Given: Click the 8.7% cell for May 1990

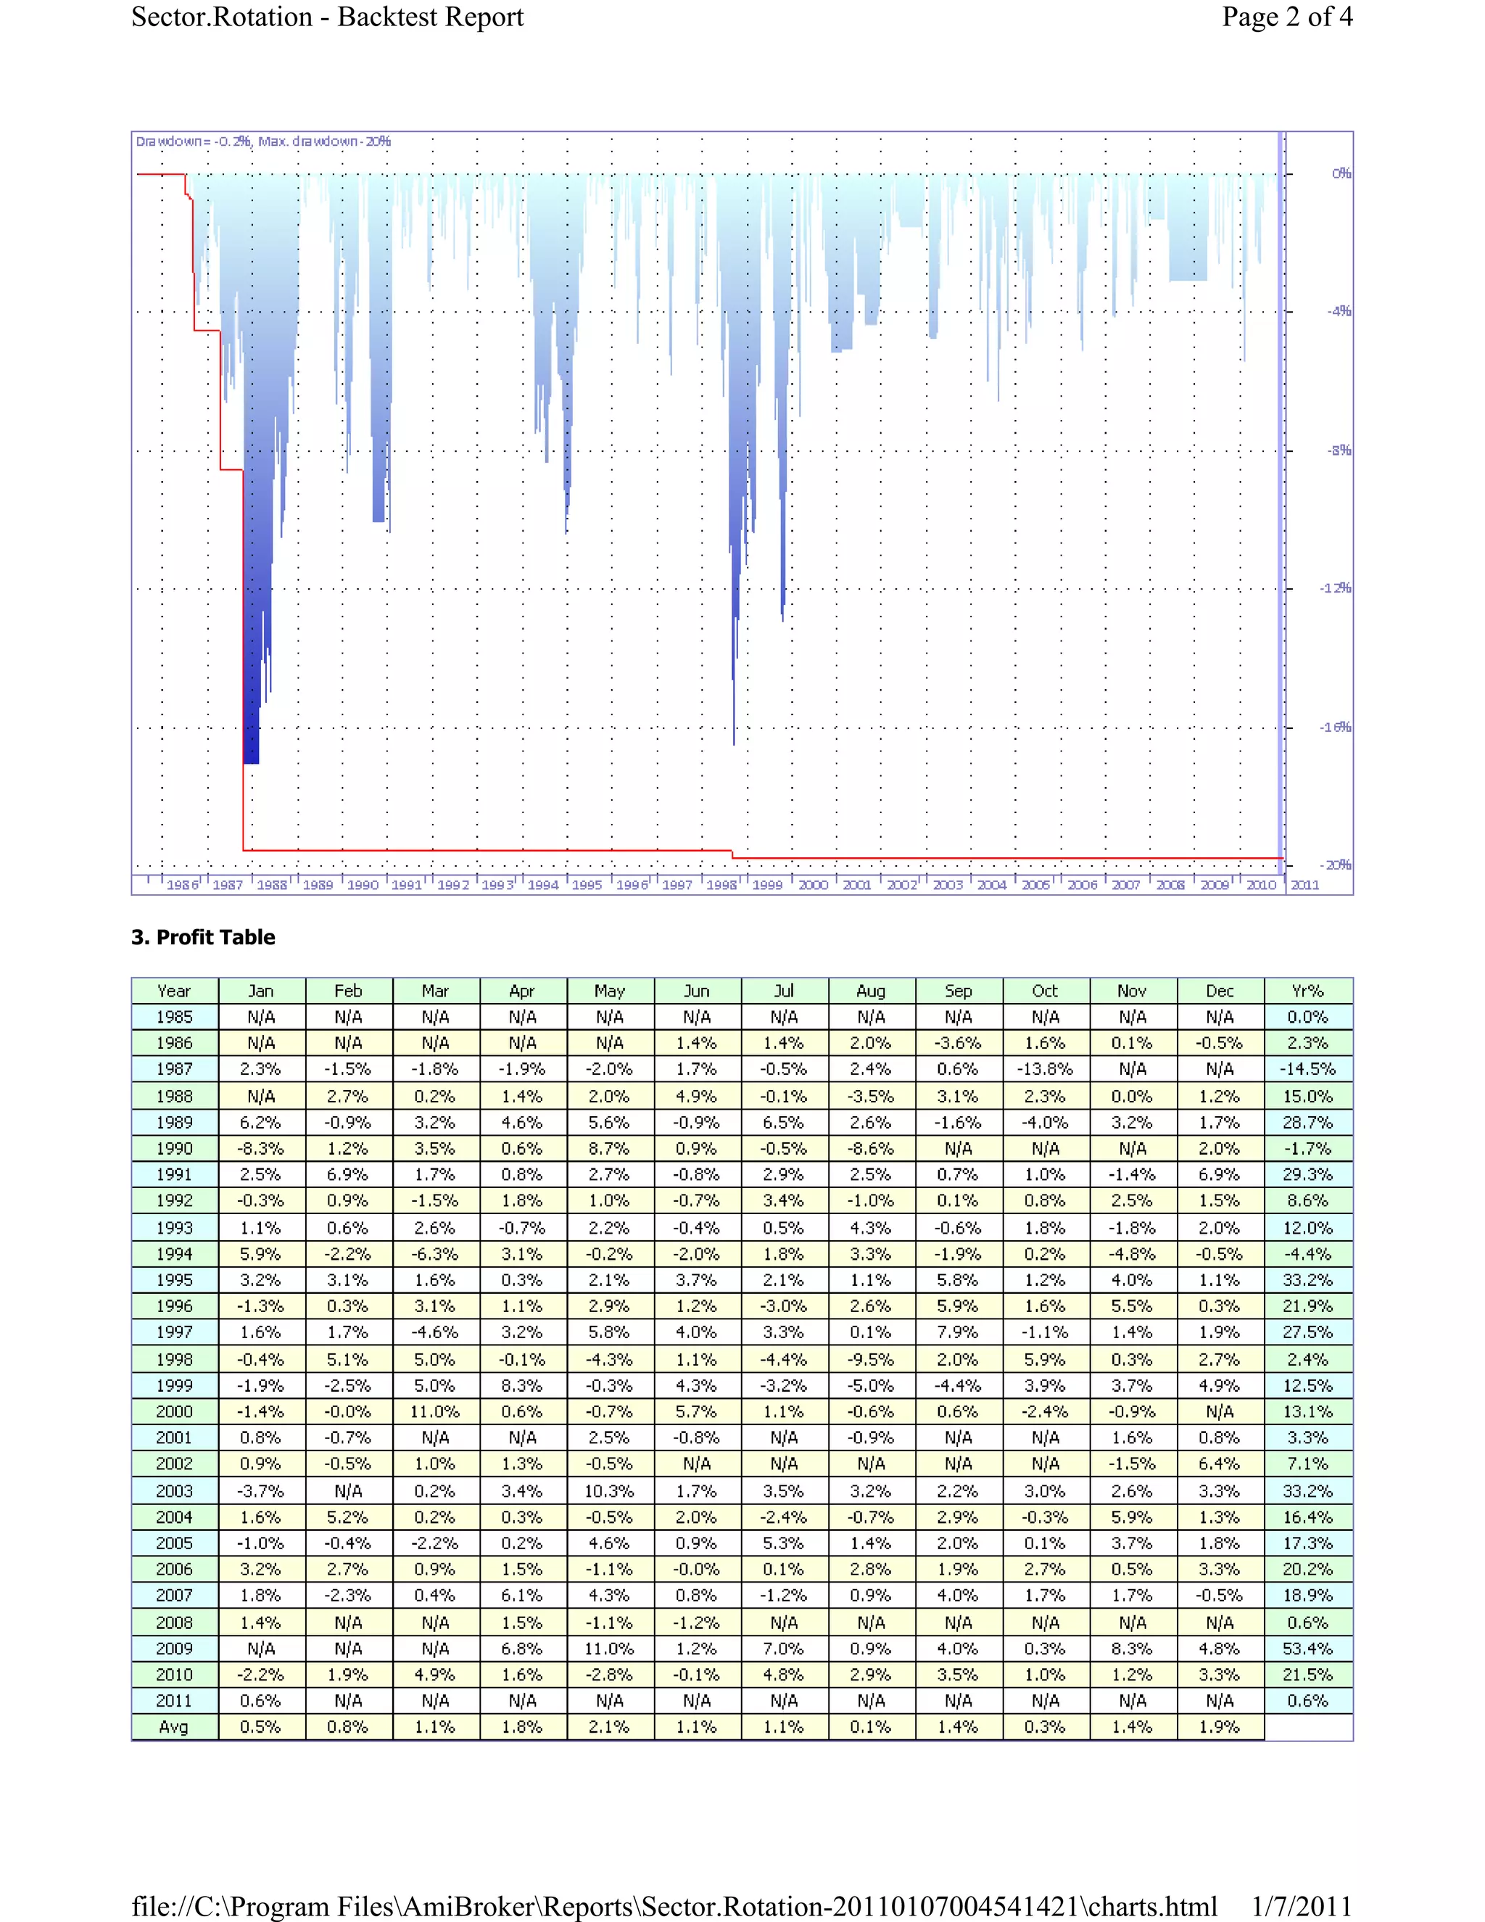Looking at the screenshot, I should click(x=610, y=1148).
